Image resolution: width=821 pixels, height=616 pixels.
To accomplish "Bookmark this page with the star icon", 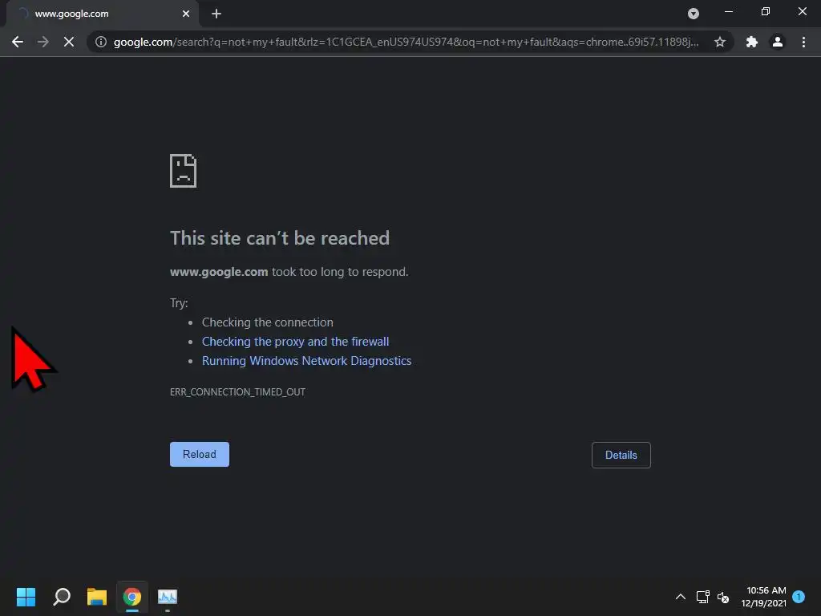I will 720,42.
